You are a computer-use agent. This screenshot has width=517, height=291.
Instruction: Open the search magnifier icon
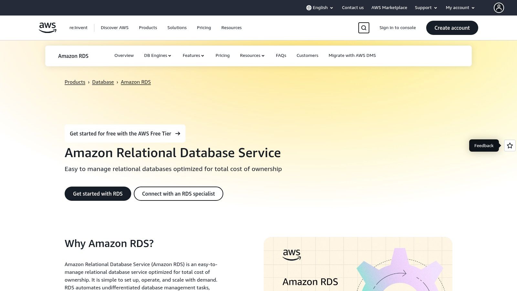[x=364, y=28]
